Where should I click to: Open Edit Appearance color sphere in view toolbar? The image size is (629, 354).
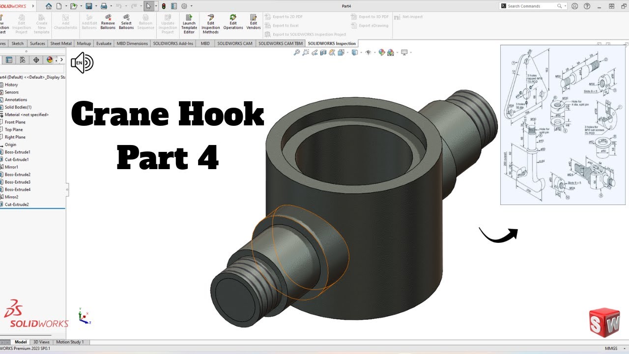pos(382,52)
